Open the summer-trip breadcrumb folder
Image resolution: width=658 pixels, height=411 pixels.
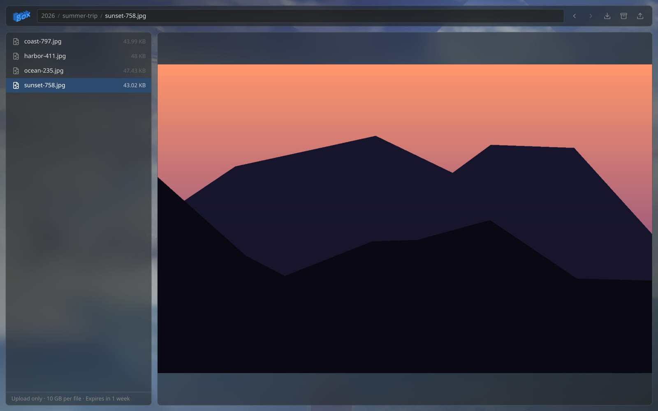pos(80,16)
